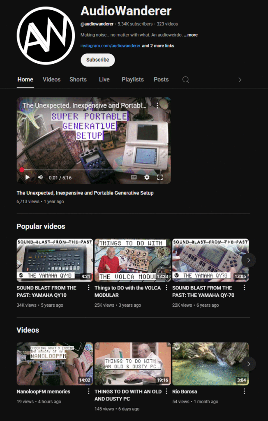This screenshot has width=268, height=421.
Task: Switch to the Shorts tab
Action: pos(78,80)
